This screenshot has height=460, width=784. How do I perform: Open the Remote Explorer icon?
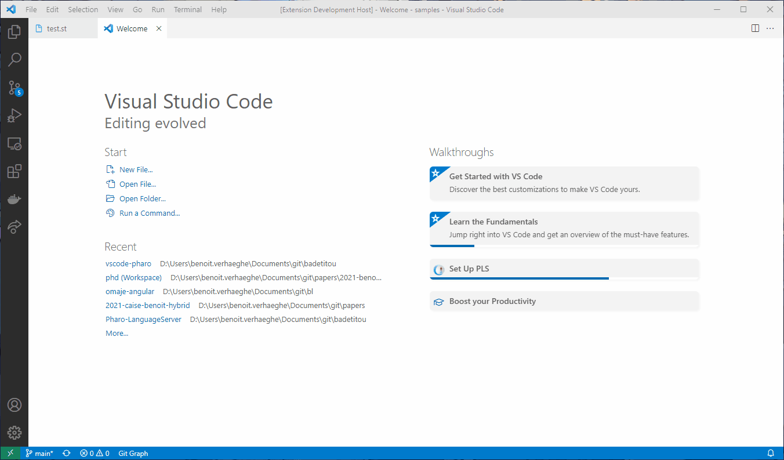(x=14, y=144)
